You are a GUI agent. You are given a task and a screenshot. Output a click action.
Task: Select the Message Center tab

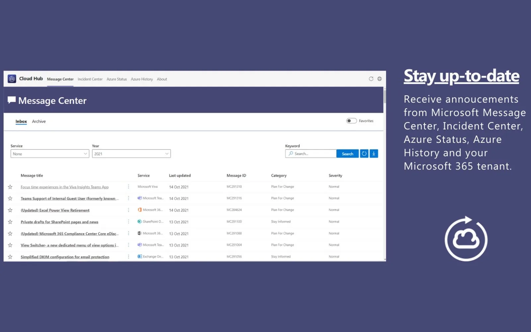[x=60, y=79]
